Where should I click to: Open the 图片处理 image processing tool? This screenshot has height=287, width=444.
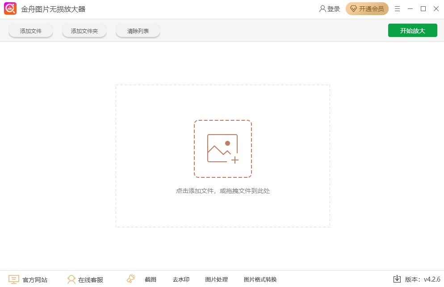point(216,279)
